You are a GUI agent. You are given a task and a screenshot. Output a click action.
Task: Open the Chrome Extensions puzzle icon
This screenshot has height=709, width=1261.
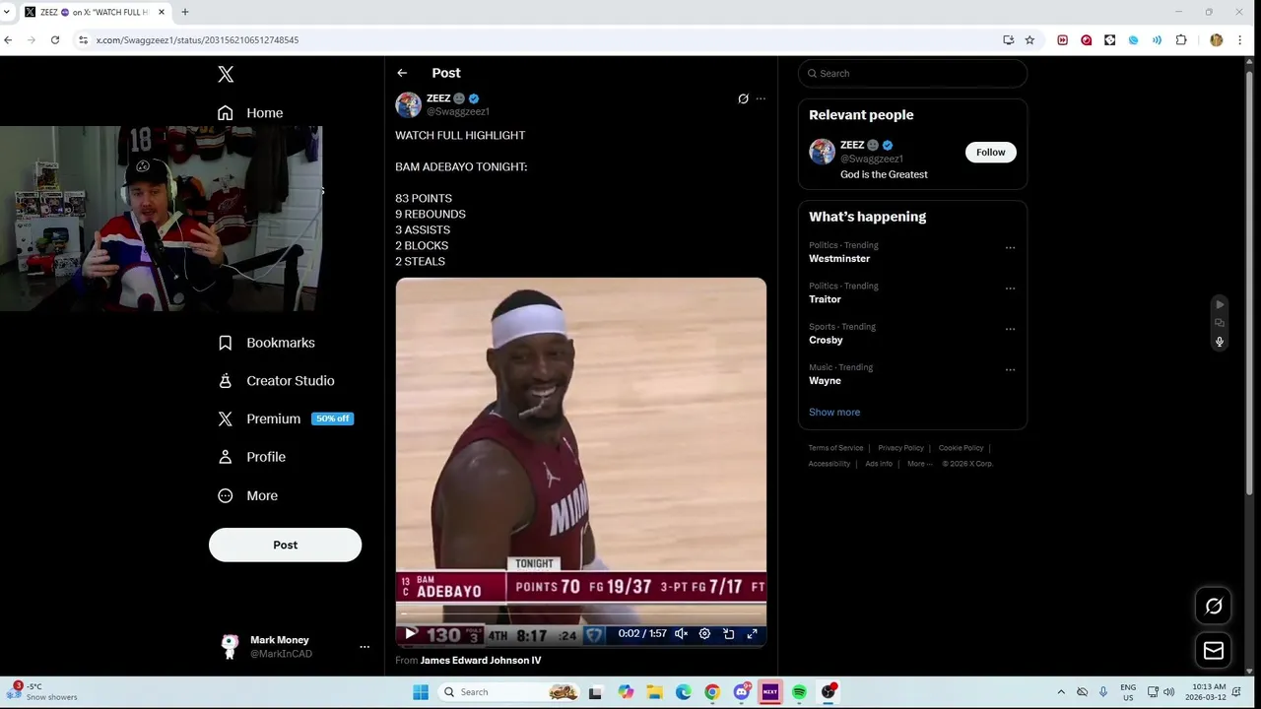tap(1181, 40)
